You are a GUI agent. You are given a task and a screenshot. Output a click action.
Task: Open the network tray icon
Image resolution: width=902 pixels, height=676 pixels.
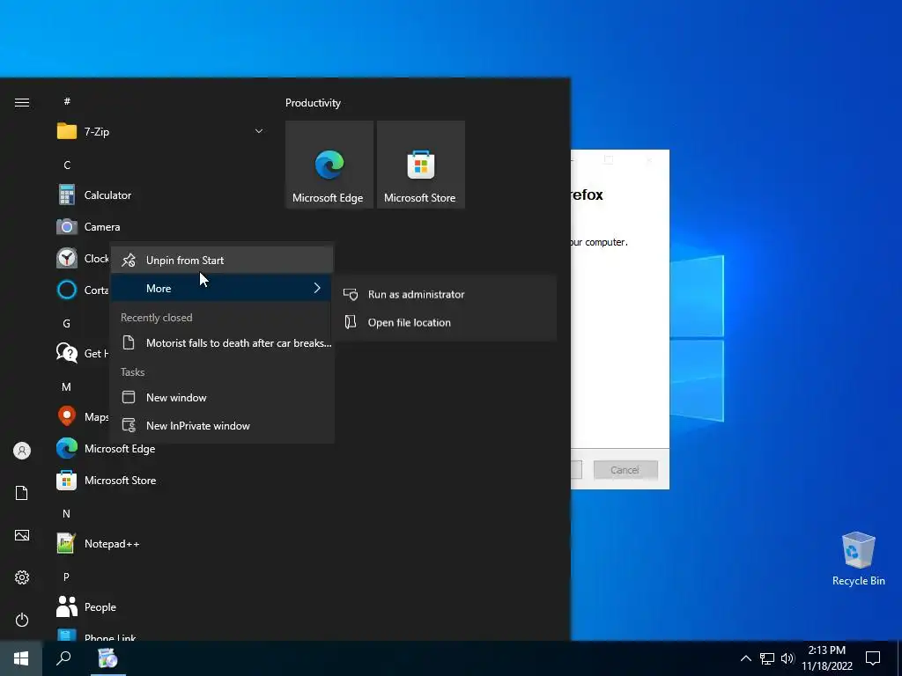[767, 658]
